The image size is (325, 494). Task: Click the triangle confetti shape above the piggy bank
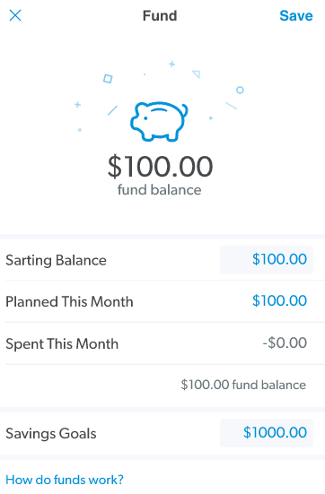coord(197,74)
